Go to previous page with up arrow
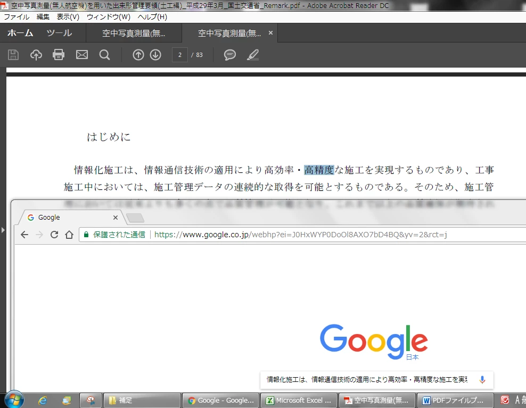This screenshot has height=408, width=526. tap(138, 55)
